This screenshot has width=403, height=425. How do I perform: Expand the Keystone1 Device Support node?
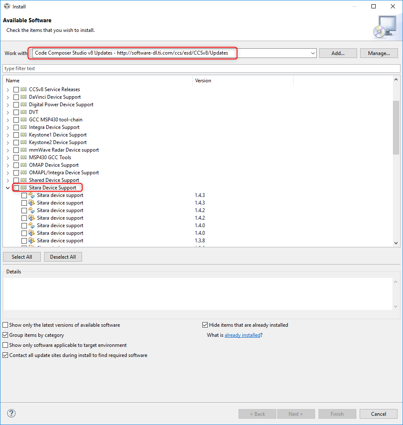(8, 135)
